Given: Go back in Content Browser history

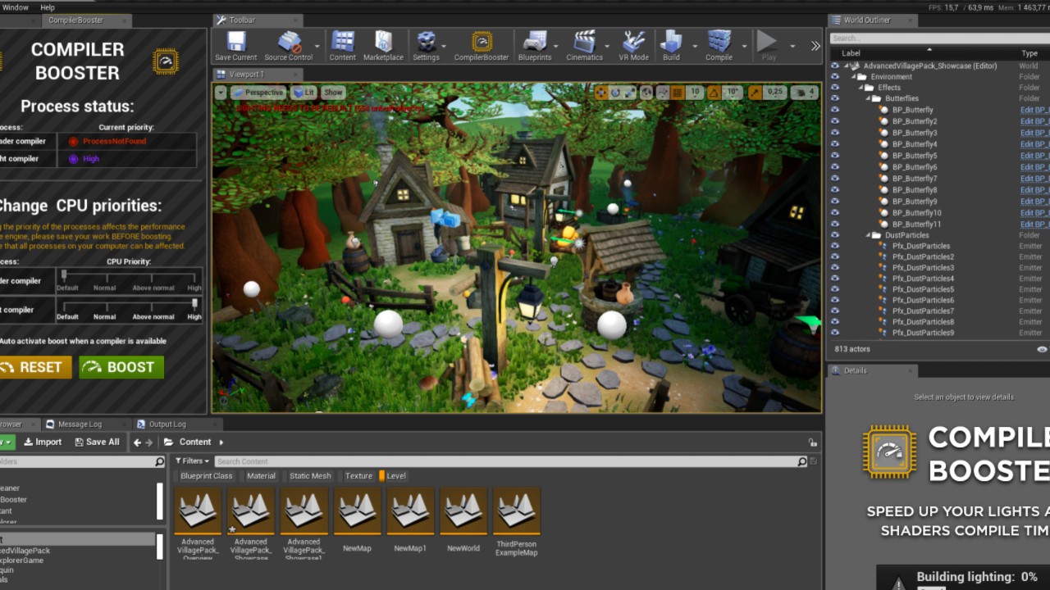Looking at the screenshot, I should pyautogui.click(x=137, y=442).
